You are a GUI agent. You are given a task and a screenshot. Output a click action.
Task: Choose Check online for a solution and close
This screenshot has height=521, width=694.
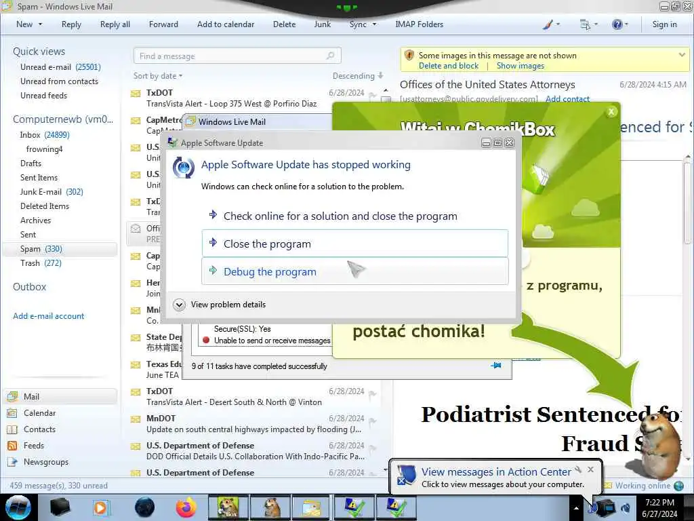(x=355, y=216)
